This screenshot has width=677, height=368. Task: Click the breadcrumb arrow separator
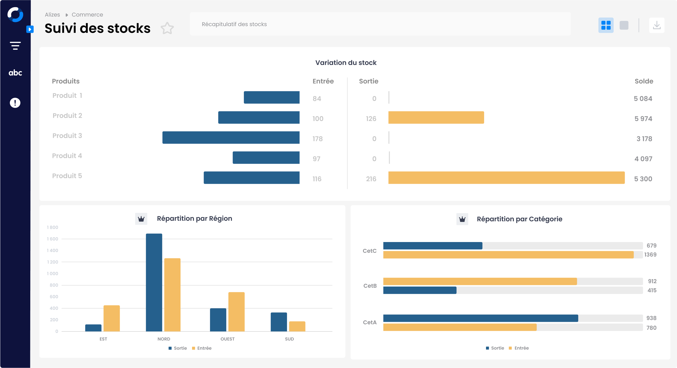click(x=67, y=15)
